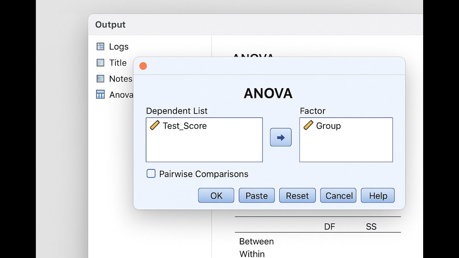The width and height of the screenshot is (459, 258).
Task: Select Anova in the Output tree
Action: point(121,95)
